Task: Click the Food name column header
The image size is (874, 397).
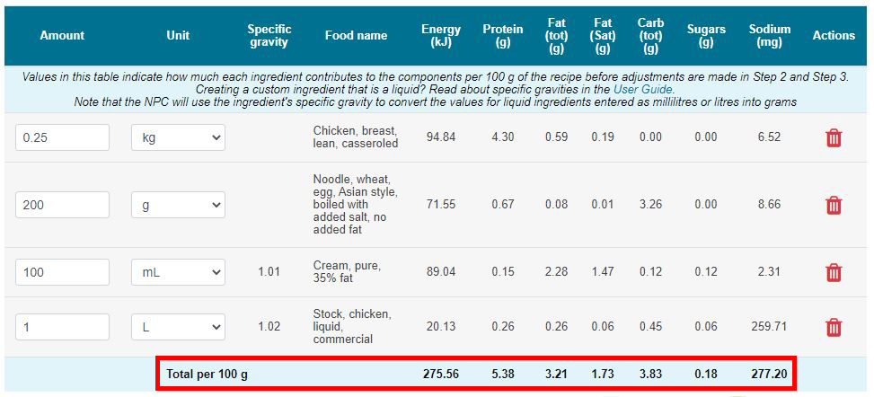Action: coord(356,36)
